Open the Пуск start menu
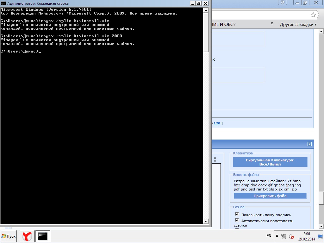Image resolution: width=324 pixels, height=243 pixels. point(9,236)
